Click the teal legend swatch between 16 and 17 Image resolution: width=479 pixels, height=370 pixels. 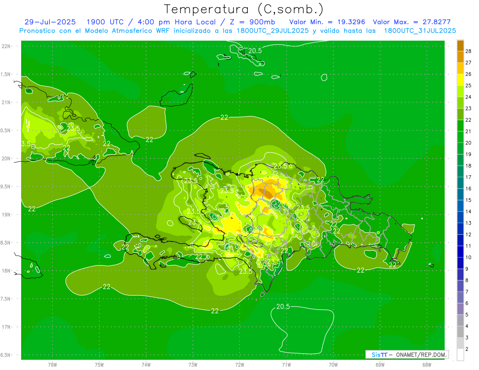pyautogui.click(x=460, y=183)
